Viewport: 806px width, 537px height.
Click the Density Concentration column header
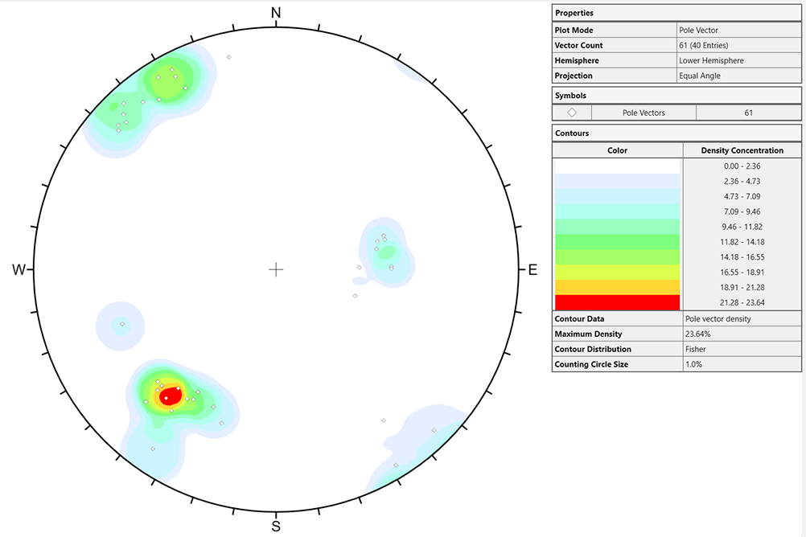pyautogui.click(x=742, y=150)
